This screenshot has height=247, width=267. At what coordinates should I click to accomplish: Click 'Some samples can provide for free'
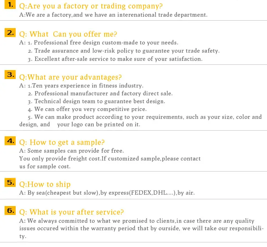71,151
